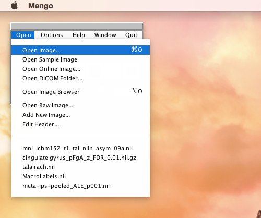Viewport: 261px width, 218px height.
Task: Open the Apple menu icon
Action: (x=14, y=6)
